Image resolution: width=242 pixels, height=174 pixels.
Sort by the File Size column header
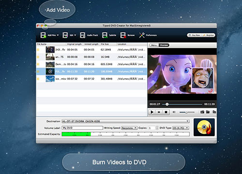tap(108, 44)
